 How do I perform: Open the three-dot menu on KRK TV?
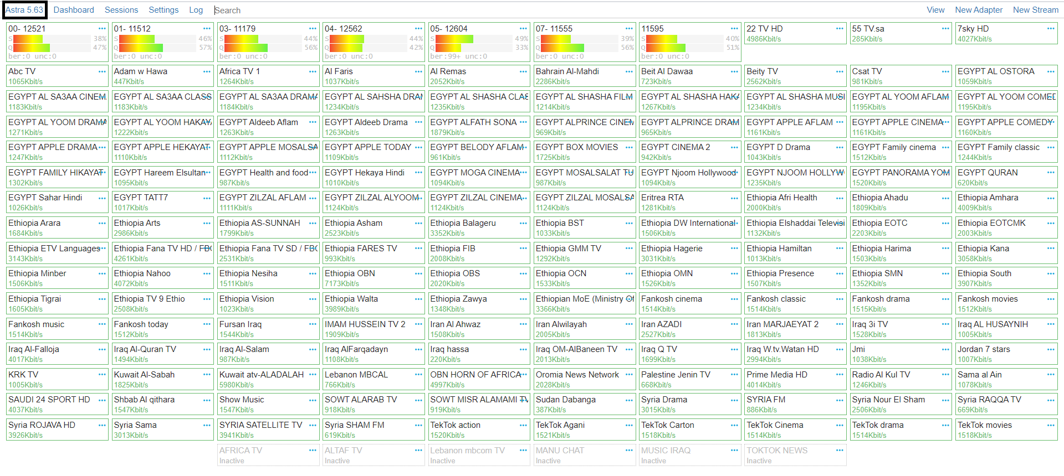(x=102, y=374)
